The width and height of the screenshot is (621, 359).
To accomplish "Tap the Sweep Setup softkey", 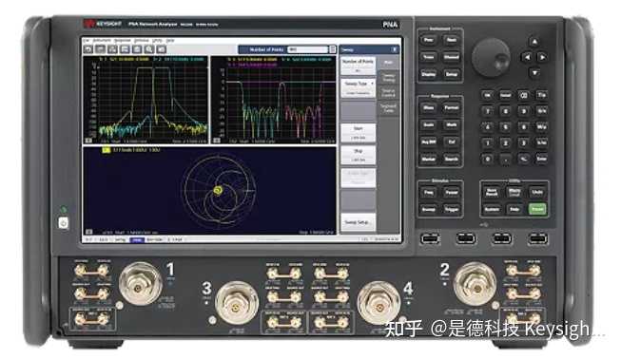I will 358,222.
